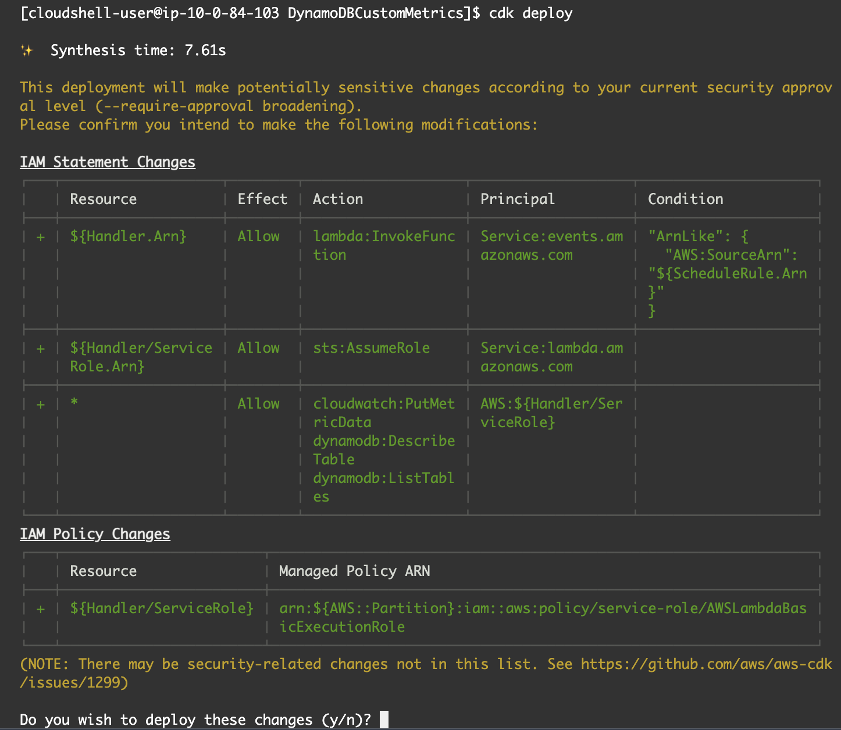This screenshot has width=841, height=730.
Task: Click the sts:AssumeRole action text
Action: pos(371,348)
